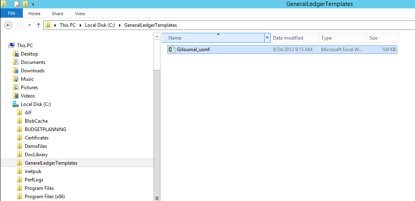This screenshot has width=415, height=201.
Task: Open the Customize Quick Access Toolbar arrow
Action: [33, 4]
